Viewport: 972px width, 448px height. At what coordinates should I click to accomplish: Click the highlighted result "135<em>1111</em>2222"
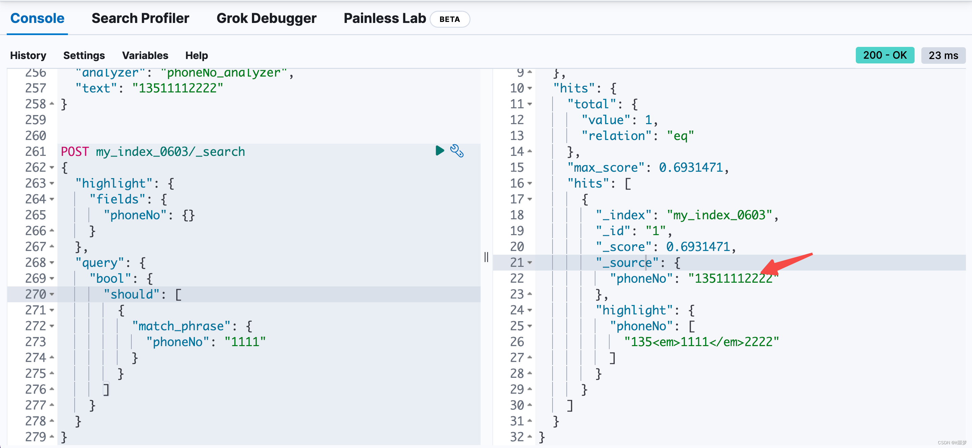click(701, 342)
